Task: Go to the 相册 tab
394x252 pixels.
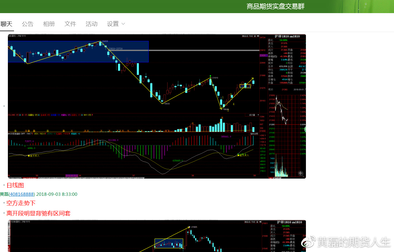Action: pyautogui.click(x=49, y=24)
